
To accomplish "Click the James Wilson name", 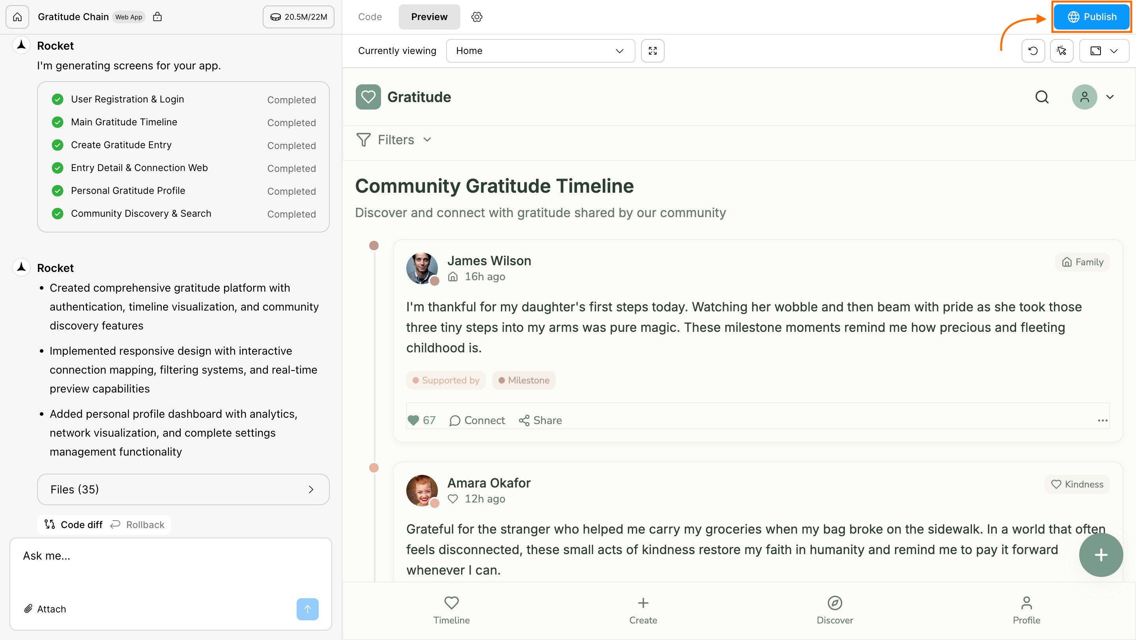I will point(489,261).
